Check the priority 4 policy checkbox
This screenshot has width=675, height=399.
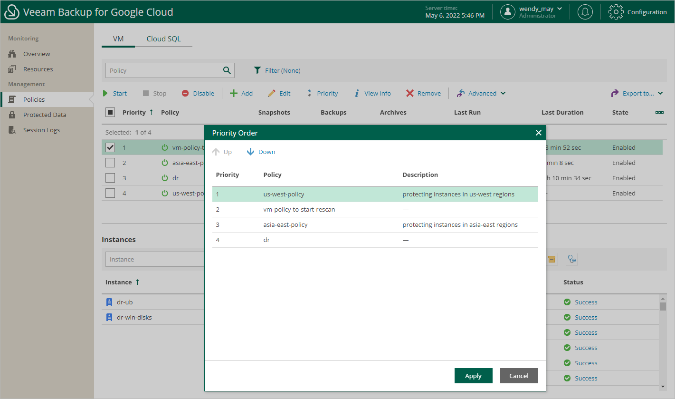pos(110,193)
